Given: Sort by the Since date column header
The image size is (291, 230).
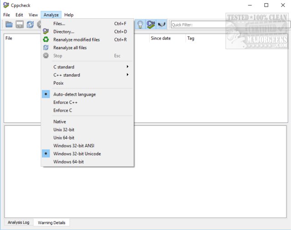Looking at the screenshot, I should pos(167,38).
